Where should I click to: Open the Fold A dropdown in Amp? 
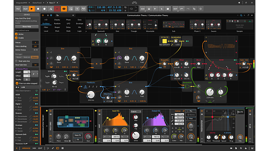click(x=136, y=112)
